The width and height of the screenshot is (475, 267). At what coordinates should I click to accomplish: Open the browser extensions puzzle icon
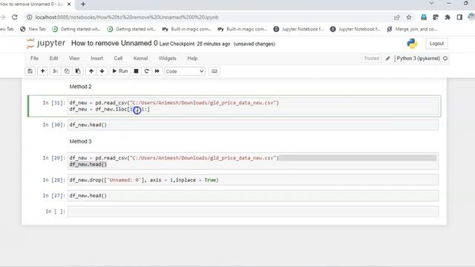coord(448,17)
